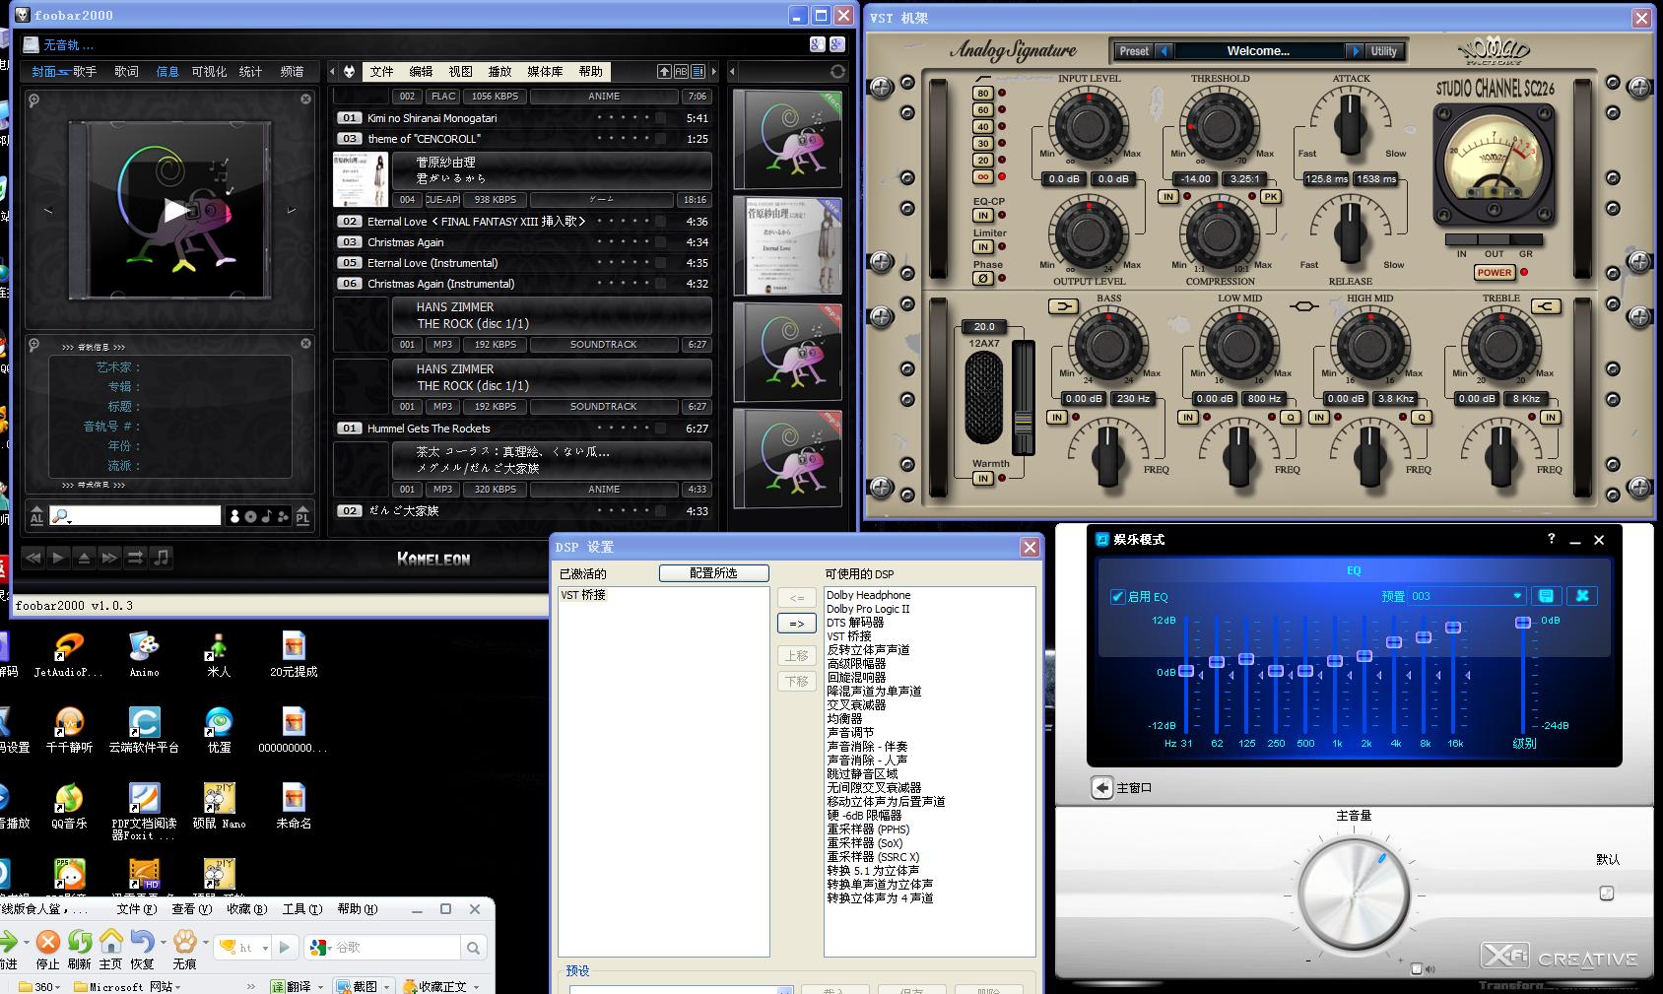Click the help question mark in 娱乐模式 window
The height and width of the screenshot is (994, 1663).
1551,539
